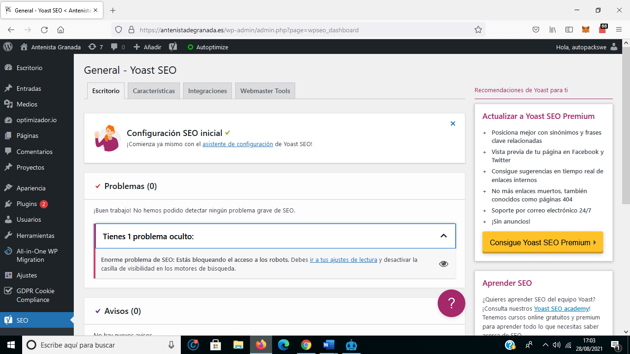Go back in browser history
The height and width of the screenshot is (354, 630).
pyautogui.click(x=11, y=30)
